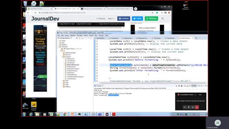Viewport: 229px width, 129px height.
Task: Share on Twitter button
Action: (137, 19)
